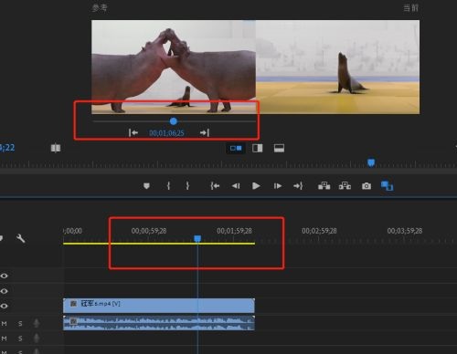This screenshot has width=457, height=354.
Task: Step forward one frame
Action: pos(278,186)
